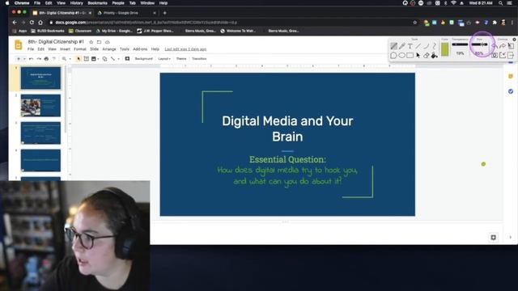The width and height of the screenshot is (518, 291).
Task: Select the eraser annotation tool
Action: pyautogui.click(x=427, y=56)
